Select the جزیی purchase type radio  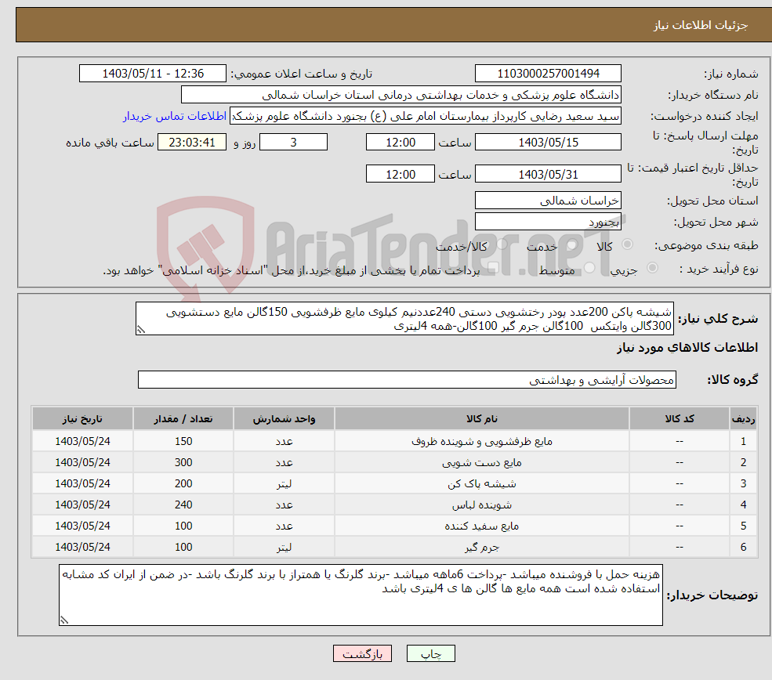point(652,268)
